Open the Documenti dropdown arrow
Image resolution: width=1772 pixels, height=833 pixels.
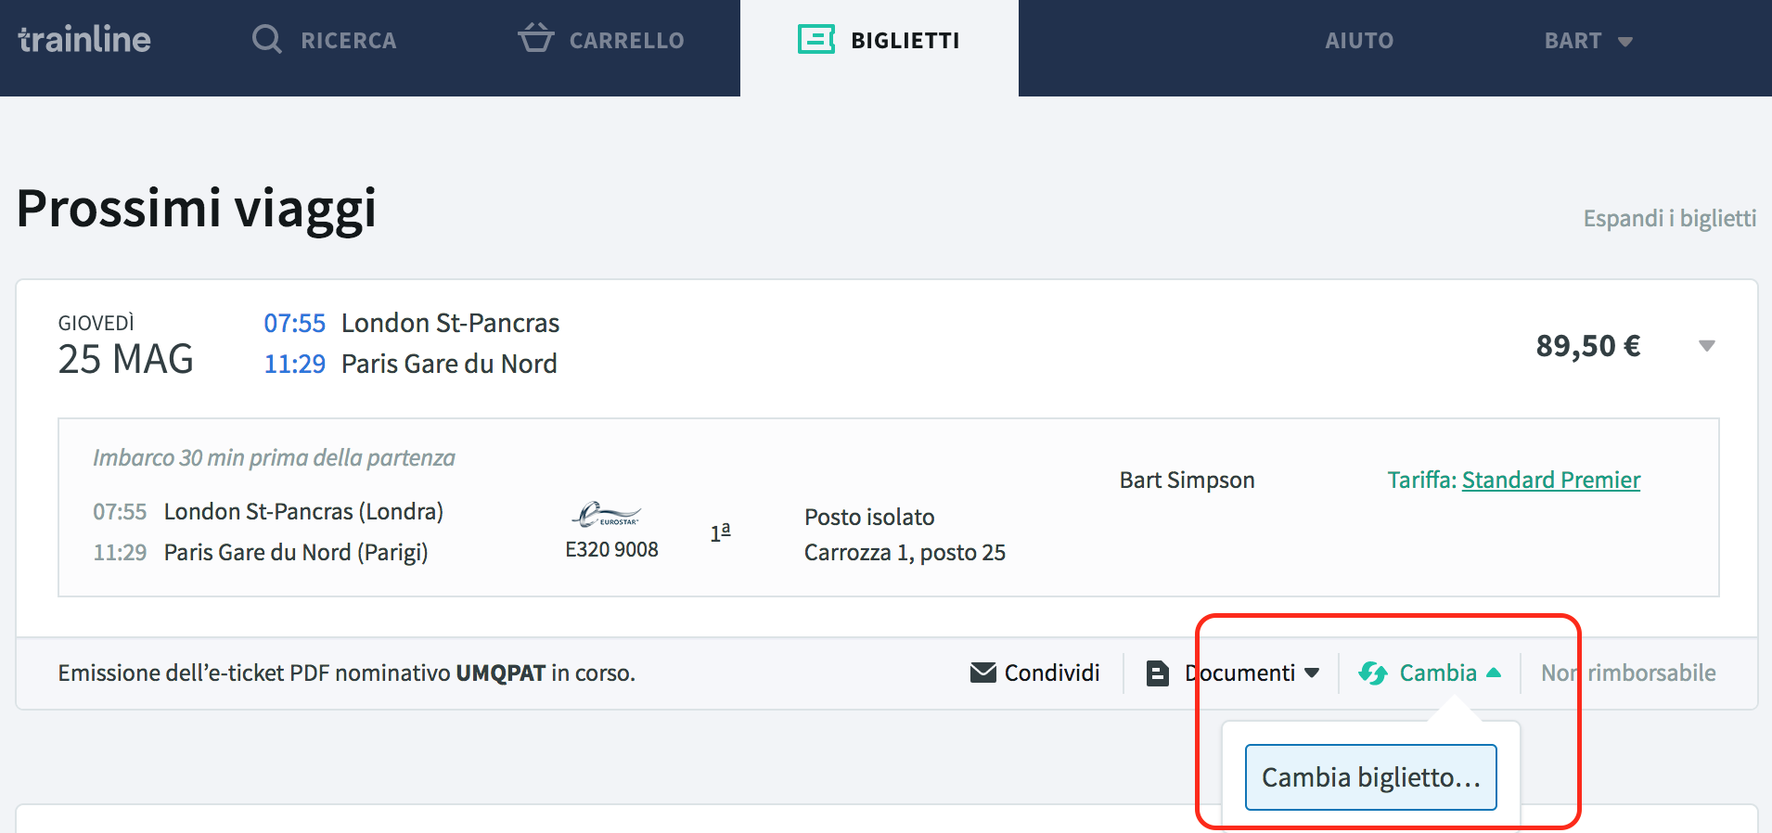(x=1312, y=673)
